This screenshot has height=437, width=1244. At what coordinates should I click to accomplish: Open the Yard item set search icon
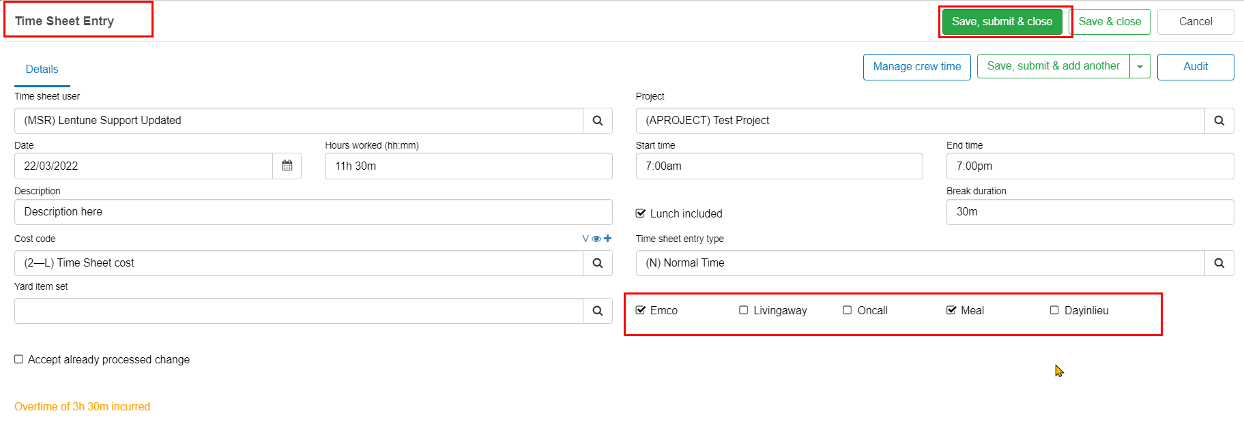tap(597, 311)
